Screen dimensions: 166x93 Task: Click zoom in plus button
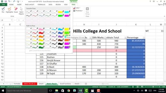coord(160,87)
